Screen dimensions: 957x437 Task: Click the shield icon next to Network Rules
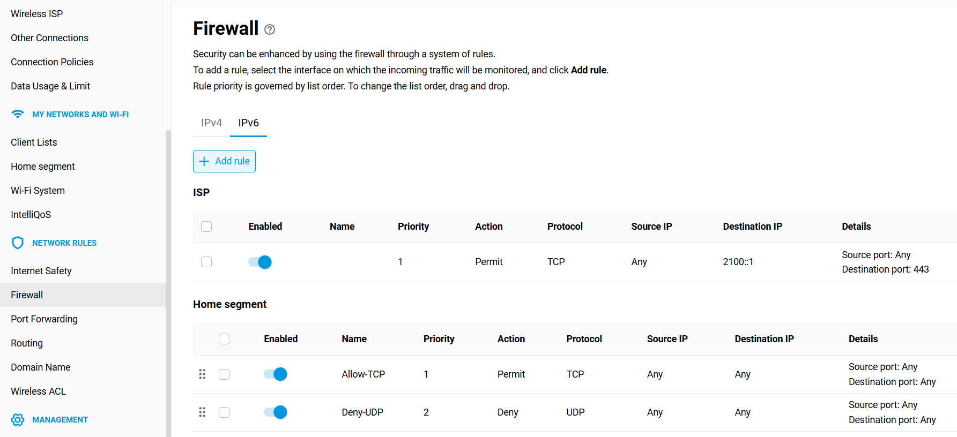18,243
